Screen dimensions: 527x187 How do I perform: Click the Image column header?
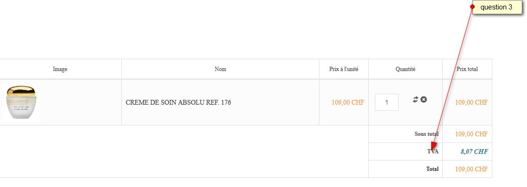coord(60,69)
